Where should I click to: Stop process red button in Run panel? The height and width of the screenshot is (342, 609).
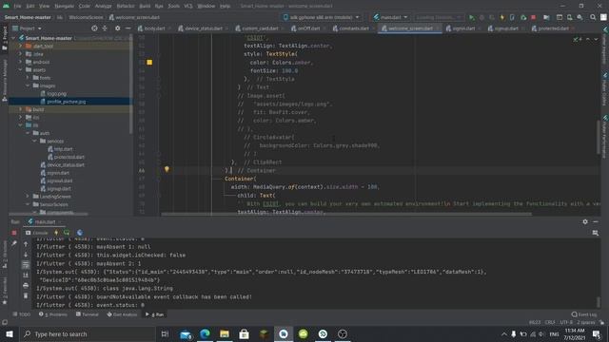coord(14,233)
